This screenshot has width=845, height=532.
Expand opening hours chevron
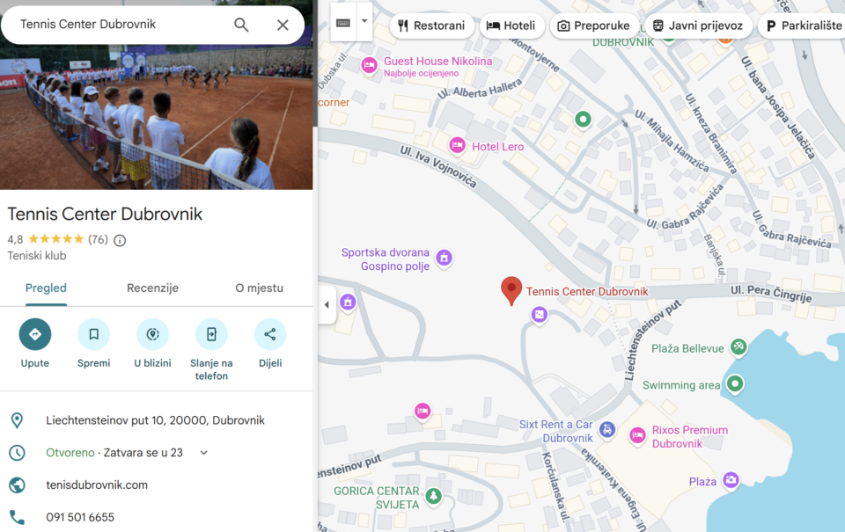click(204, 453)
